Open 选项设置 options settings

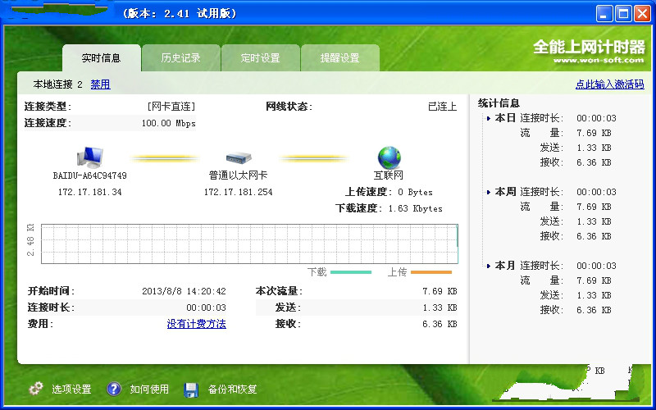(71, 389)
